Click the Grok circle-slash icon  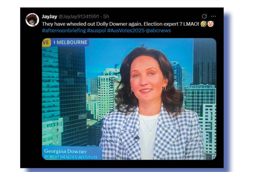click(204, 16)
